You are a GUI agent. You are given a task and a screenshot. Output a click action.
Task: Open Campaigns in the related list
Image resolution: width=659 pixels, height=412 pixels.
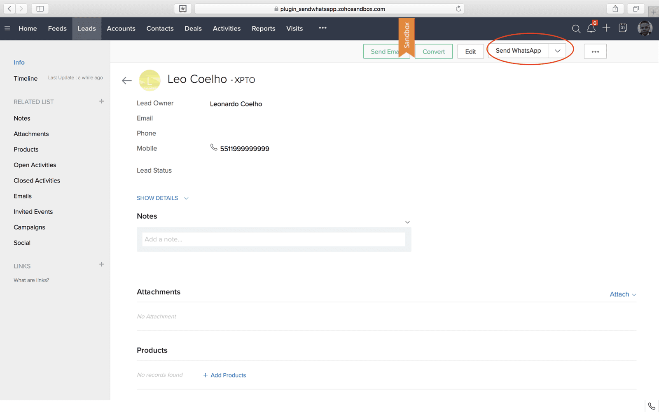29,227
